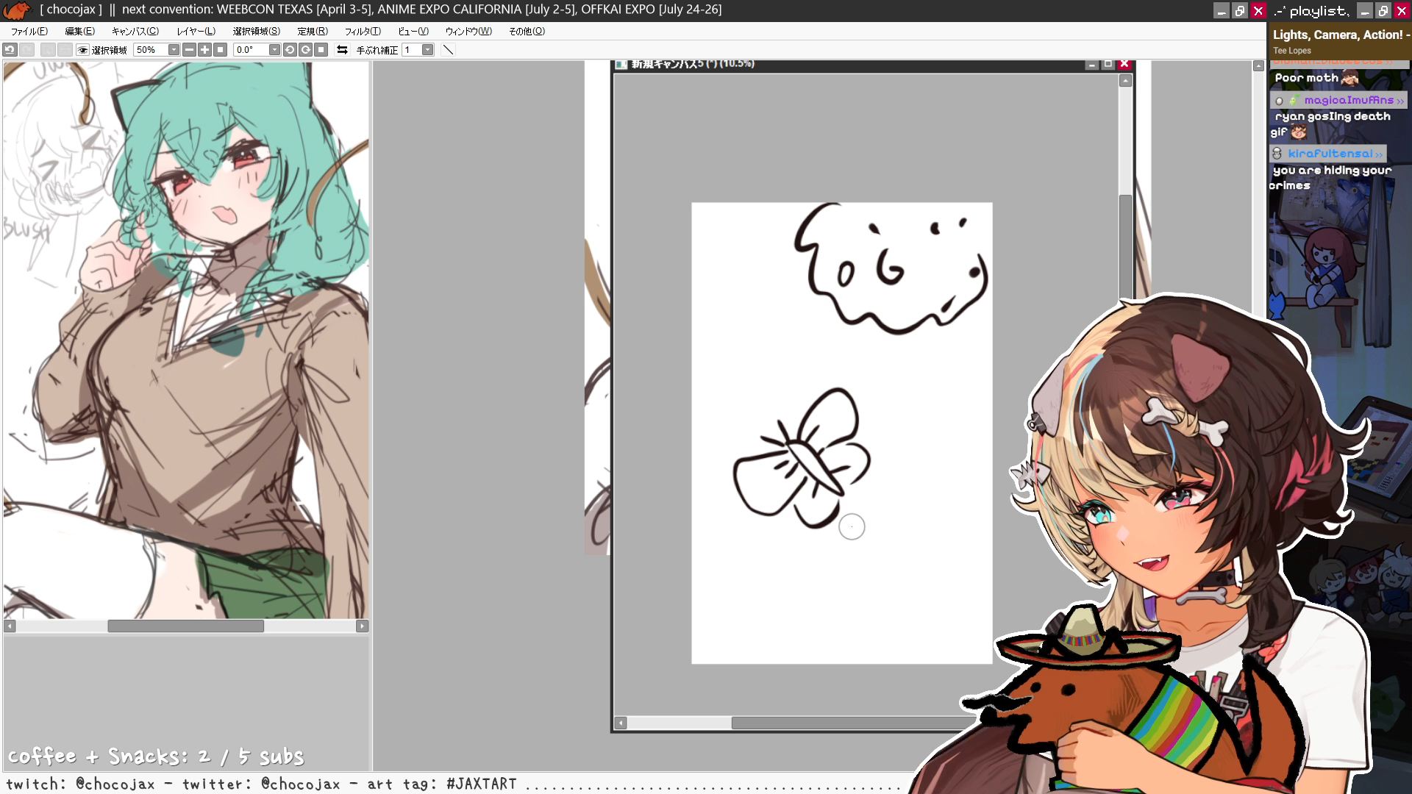Flip canvas horizontally with arrows icon

click(342, 50)
